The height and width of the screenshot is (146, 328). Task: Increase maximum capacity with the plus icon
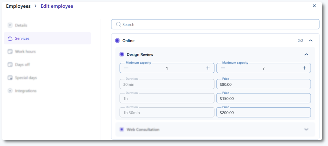click(x=304, y=68)
